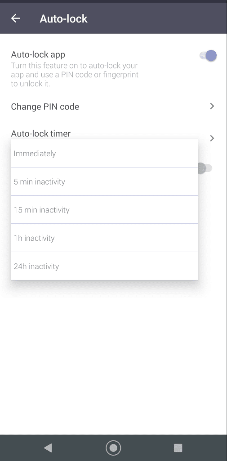
Task: Open Change PIN code row
Action: pyautogui.click(x=113, y=106)
